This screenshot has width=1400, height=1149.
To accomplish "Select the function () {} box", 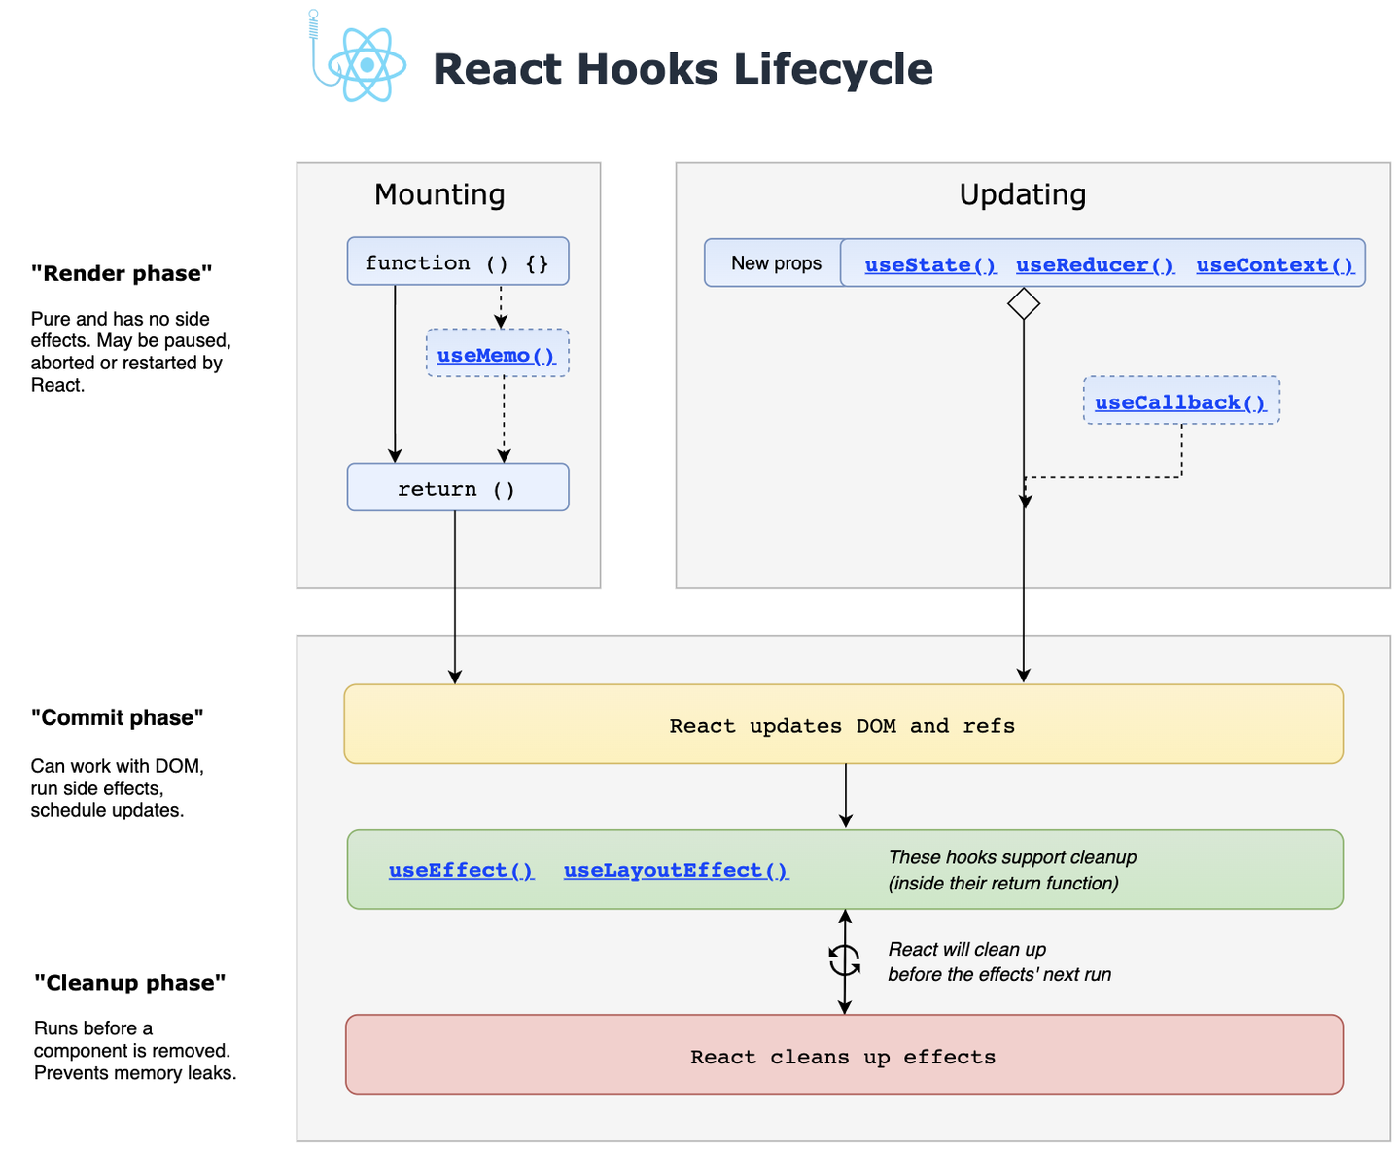I will point(457,261).
